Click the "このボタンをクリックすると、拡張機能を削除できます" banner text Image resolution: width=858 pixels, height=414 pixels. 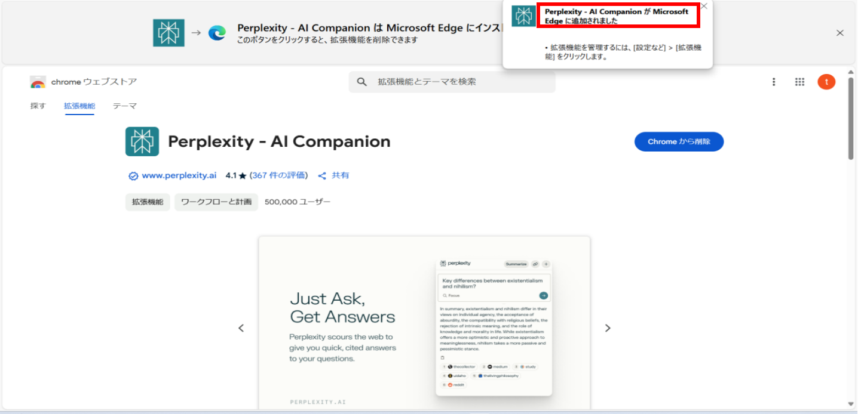(327, 40)
